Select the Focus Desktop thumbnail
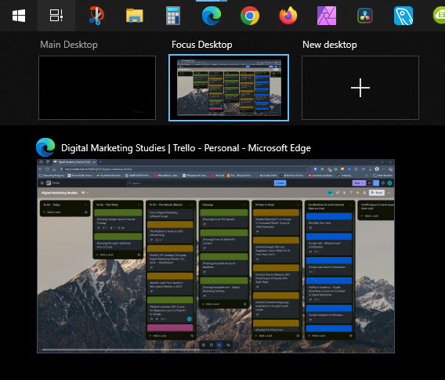Image resolution: width=445 pixels, height=380 pixels. pyautogui.click(x=229, y=88)
